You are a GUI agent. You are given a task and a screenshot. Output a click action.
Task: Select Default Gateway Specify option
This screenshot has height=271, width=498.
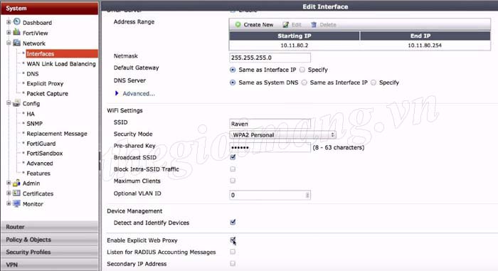302,70
